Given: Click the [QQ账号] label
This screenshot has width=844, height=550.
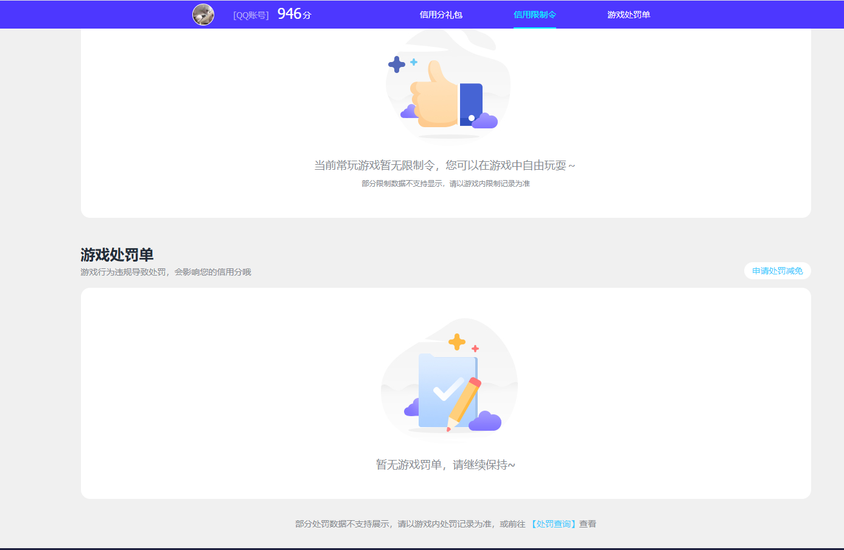Looking at the screenshot, I should [x=251, y=15].
